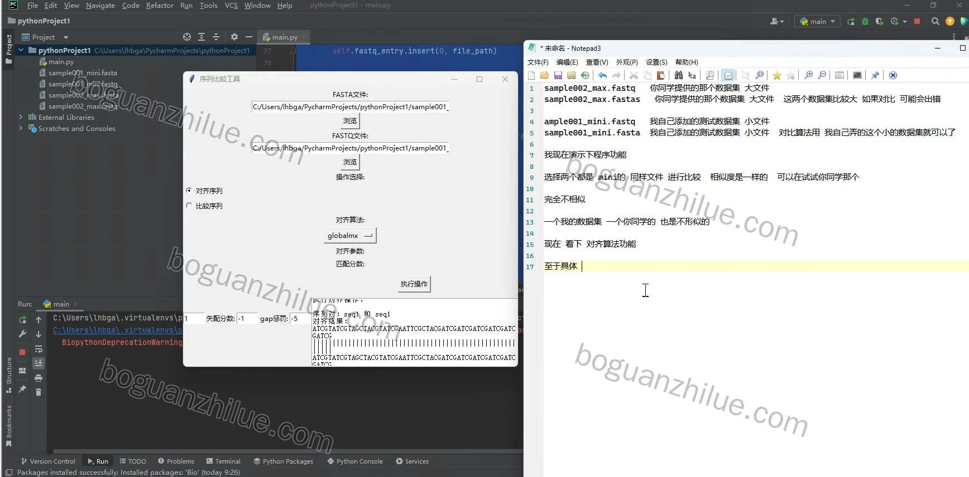Viewport: 969px width, 477px height.
Task: Click the Debug bug icon in PyCharm toolbar
Action: point(865,21)
